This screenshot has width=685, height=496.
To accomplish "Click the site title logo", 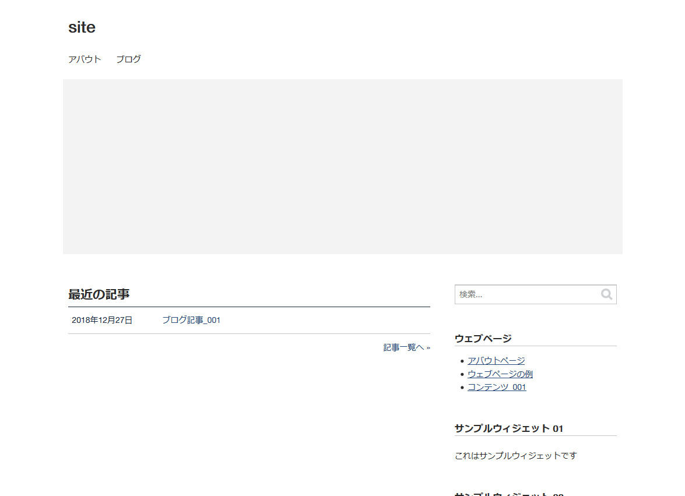I will [82, 27].
